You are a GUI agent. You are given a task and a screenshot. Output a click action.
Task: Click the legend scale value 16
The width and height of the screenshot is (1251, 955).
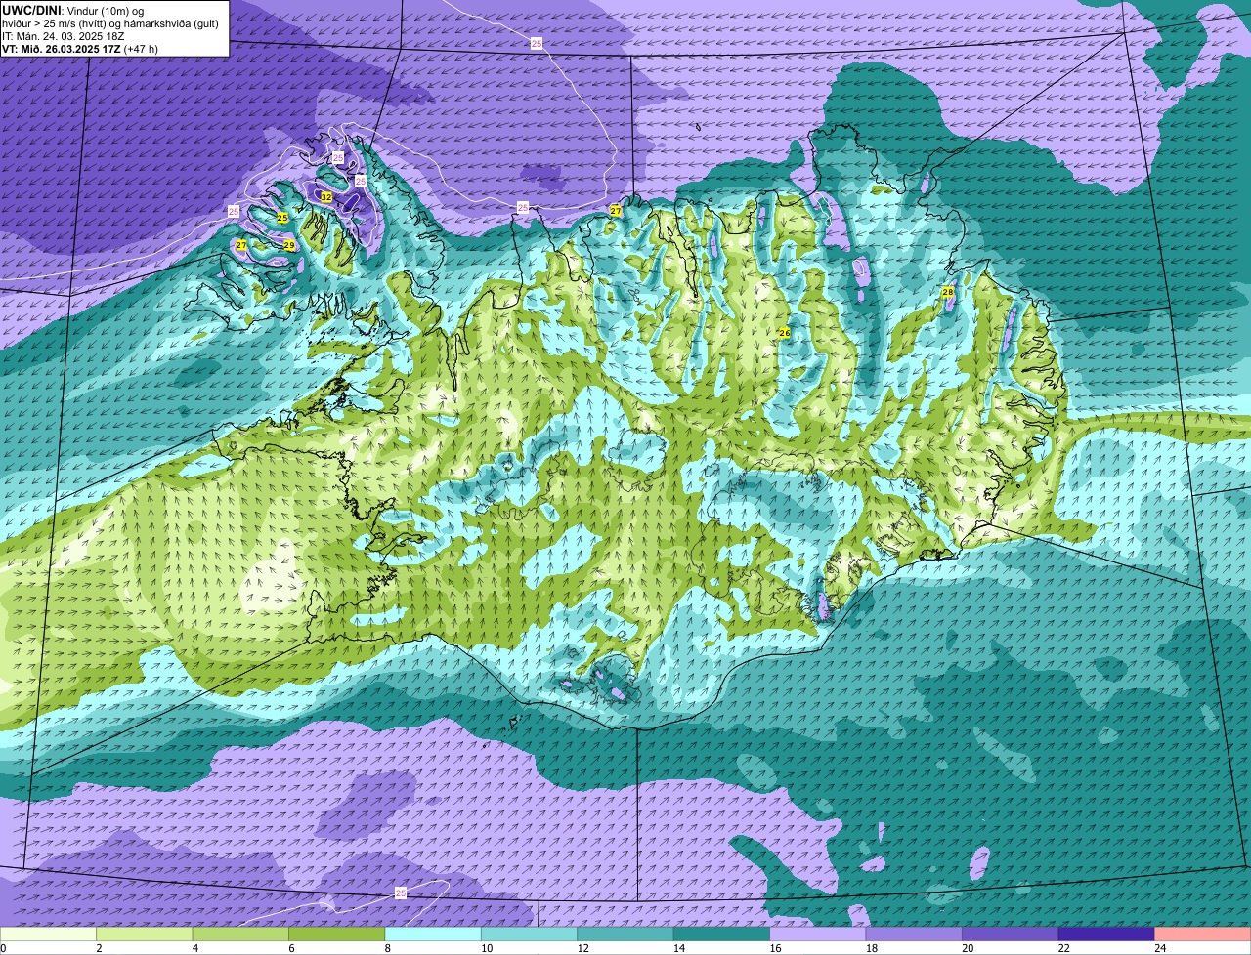coord(774,948)
